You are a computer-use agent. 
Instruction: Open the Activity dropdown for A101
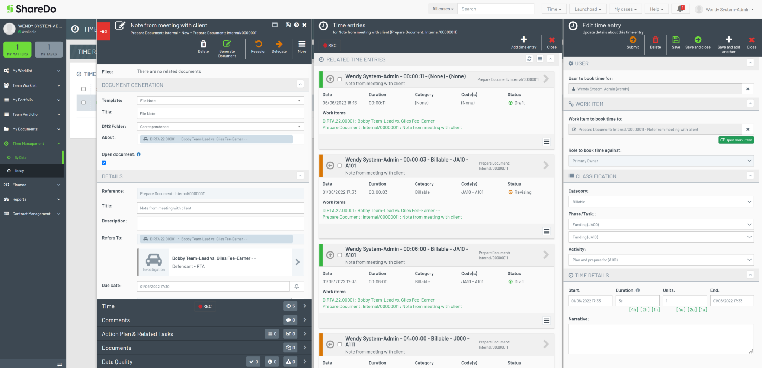pos(661,260)
